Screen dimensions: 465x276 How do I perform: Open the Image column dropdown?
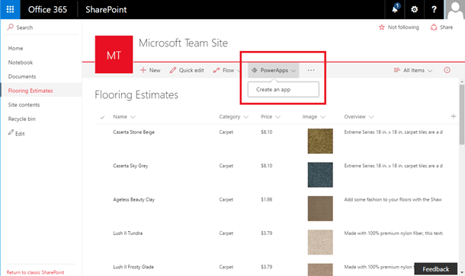pos(323,117)
